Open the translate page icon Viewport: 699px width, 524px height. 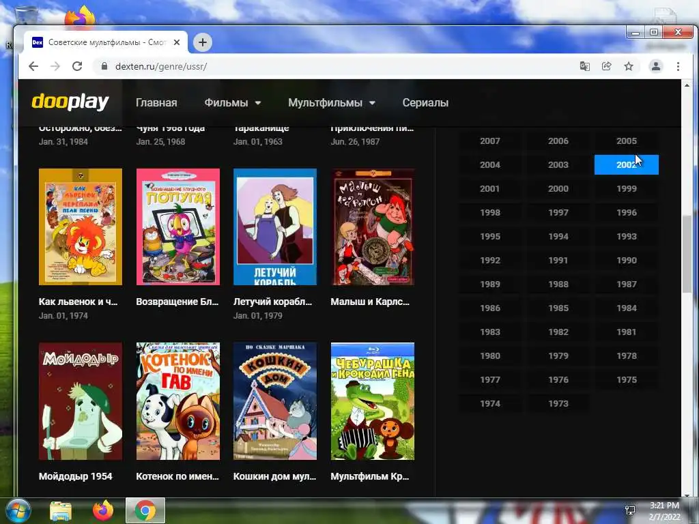[x=584, y=66]
